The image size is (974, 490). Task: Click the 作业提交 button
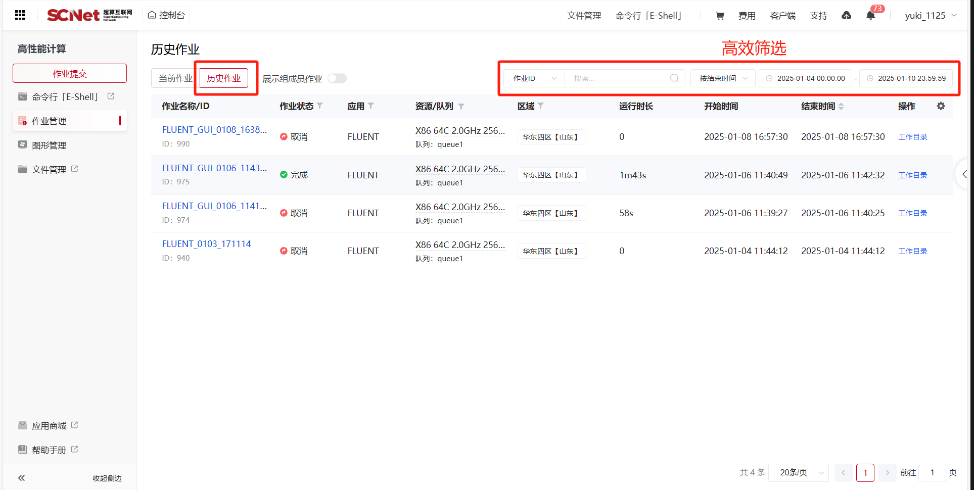point(70,74)
